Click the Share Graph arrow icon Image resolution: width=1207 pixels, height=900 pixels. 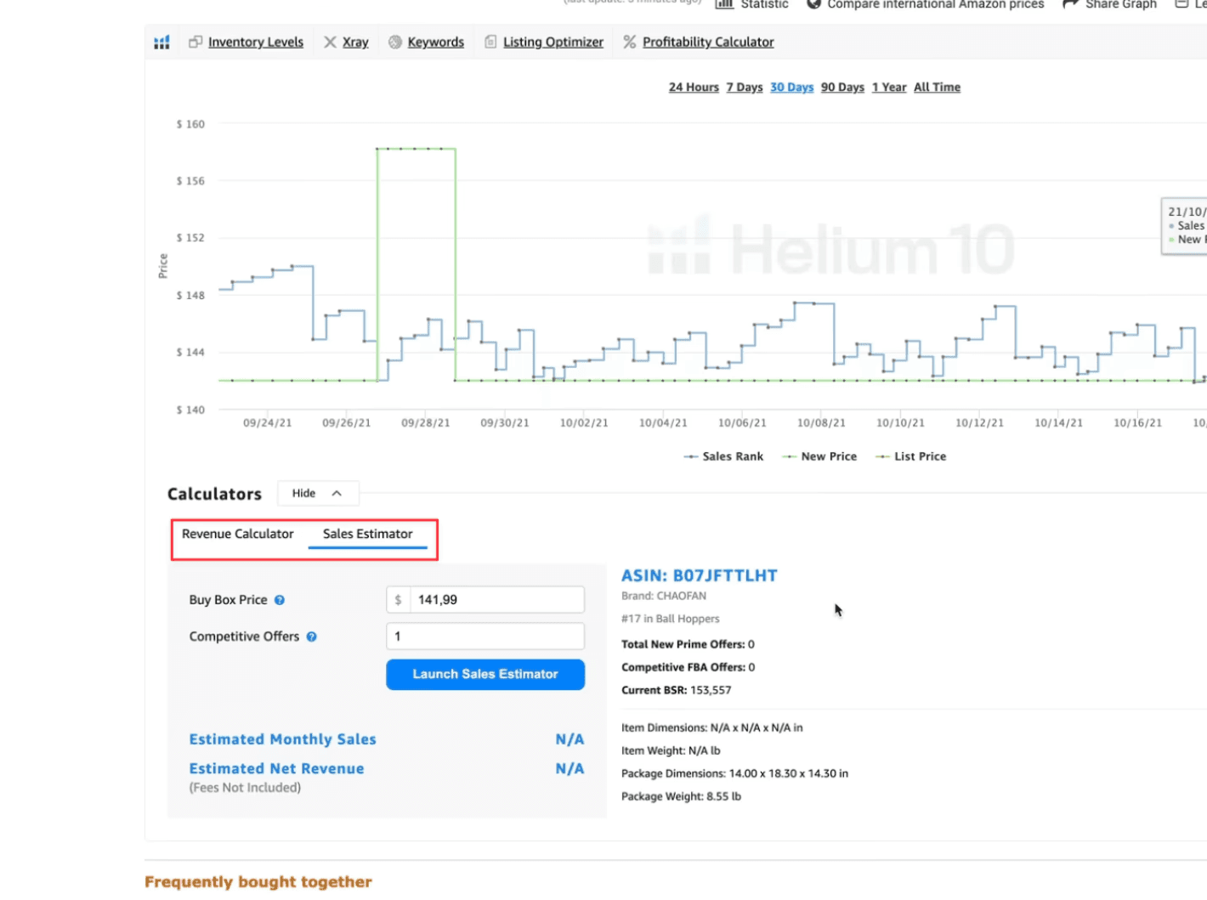pyautogui.click(x=1070, y=4)
